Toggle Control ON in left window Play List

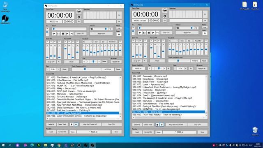62,132
